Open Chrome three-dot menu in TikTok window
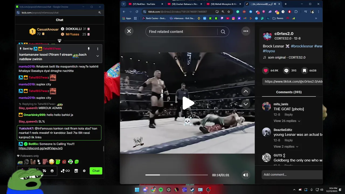Image resolution: width=345 pixels, height=194 pixels. click(x=318, y=12)
